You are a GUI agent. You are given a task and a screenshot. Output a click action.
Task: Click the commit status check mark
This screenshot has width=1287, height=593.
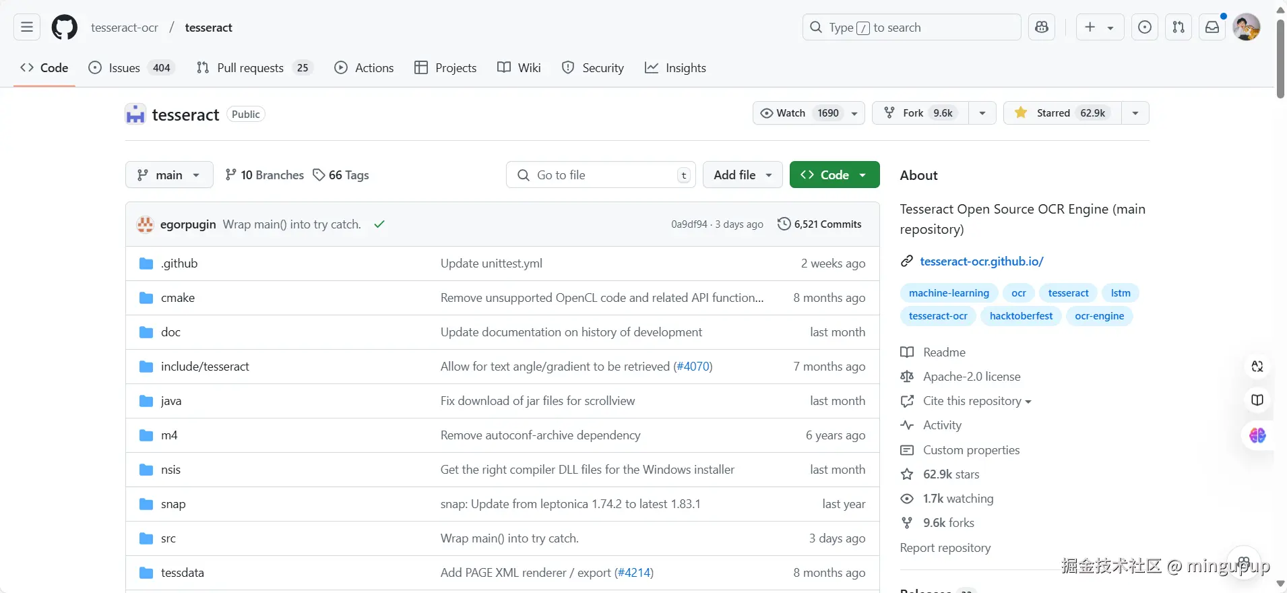click(x=379, y=224)
